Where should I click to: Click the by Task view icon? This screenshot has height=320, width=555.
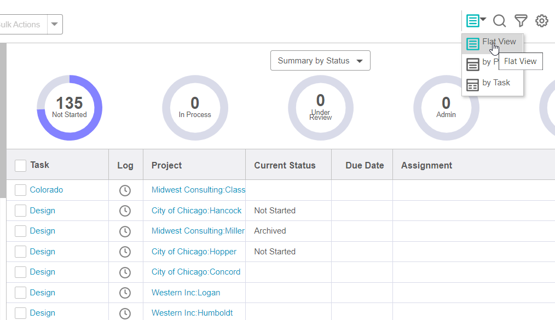pyautogui.click(x=472, y=84)
